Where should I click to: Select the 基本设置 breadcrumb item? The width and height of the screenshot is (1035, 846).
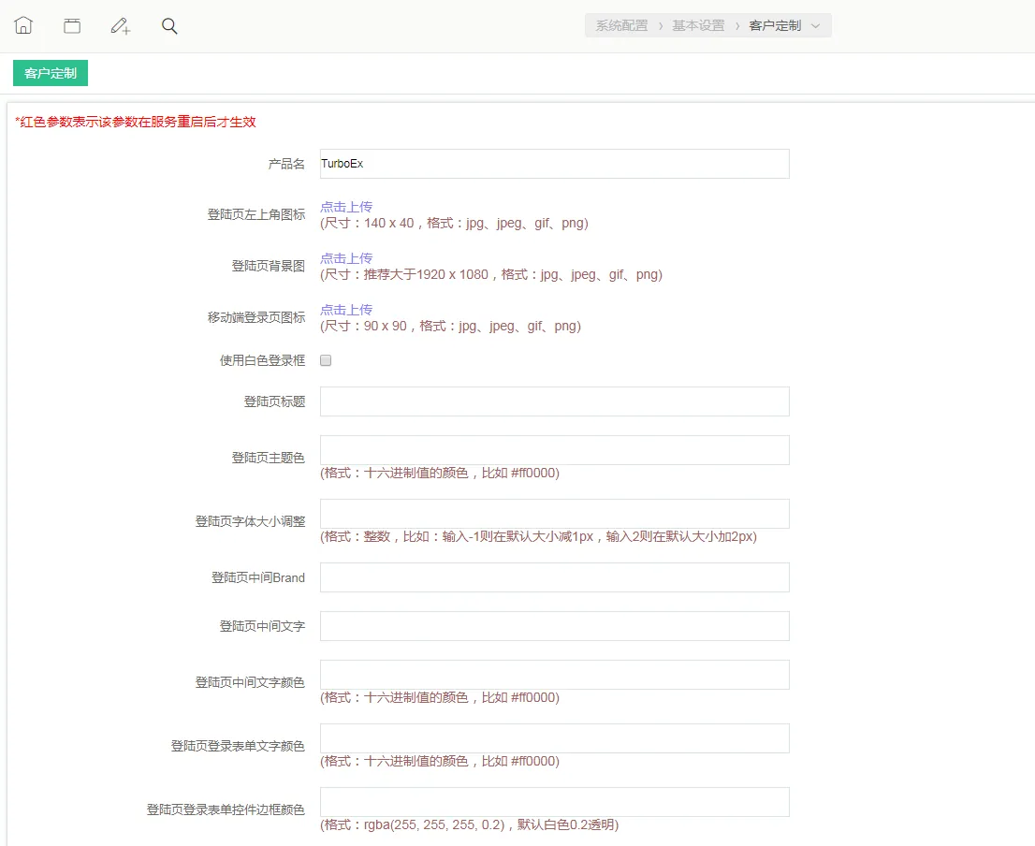point(698,26)
